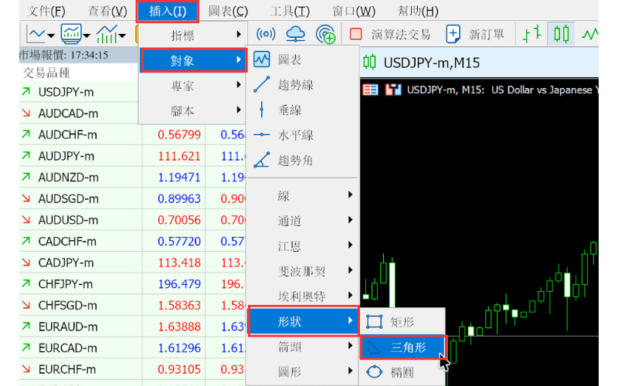The image size is (618, 386).
Task: Switch to candlestick chart type icon
Action: click(562, 34)
